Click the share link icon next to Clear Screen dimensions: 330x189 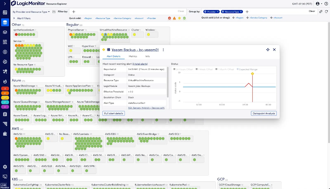(x=320, y=11)
